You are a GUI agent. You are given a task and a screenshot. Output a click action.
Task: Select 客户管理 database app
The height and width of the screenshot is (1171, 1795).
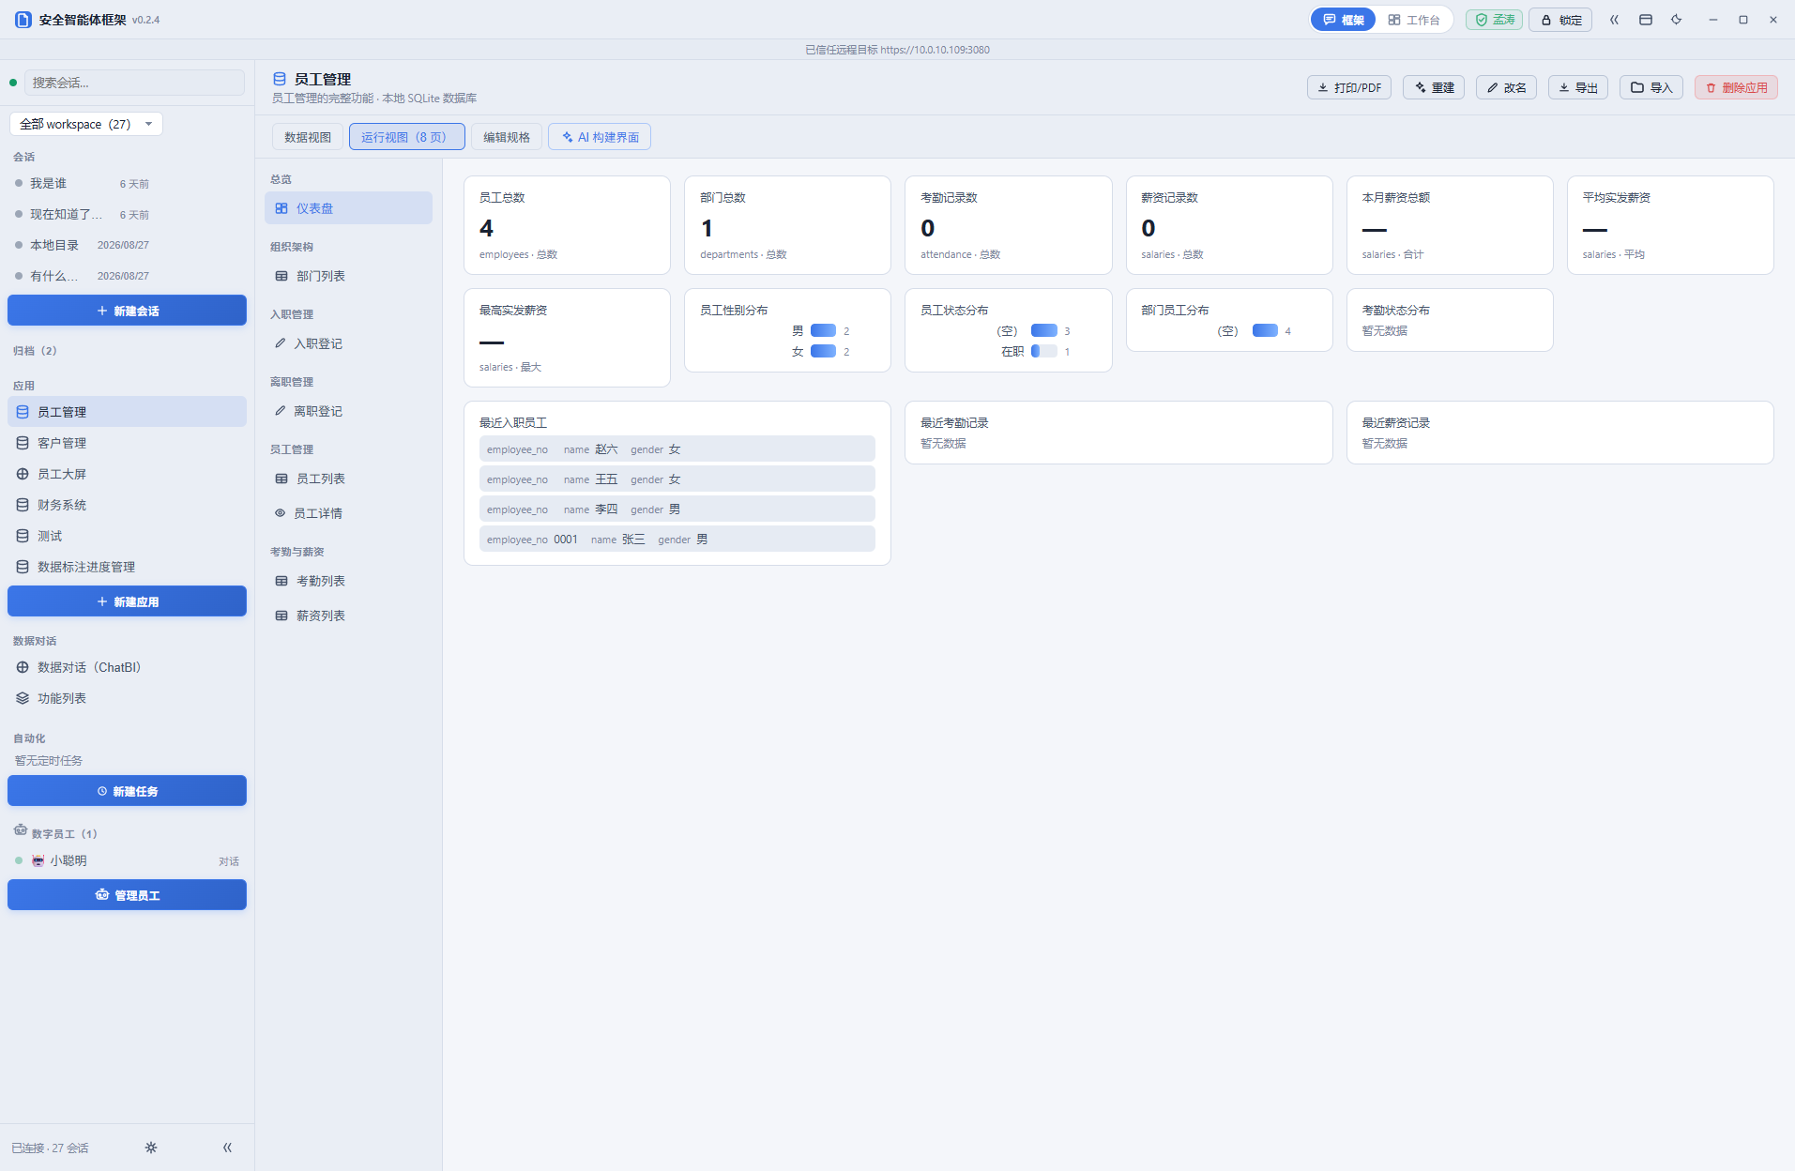pyautogui.click(x=127, y=443)
